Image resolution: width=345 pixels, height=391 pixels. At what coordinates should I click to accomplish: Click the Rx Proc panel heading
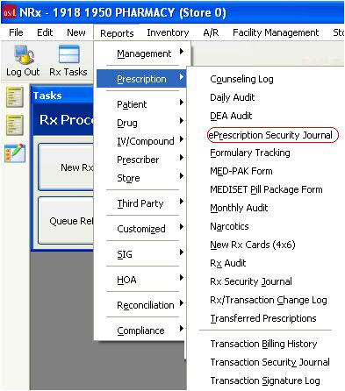63,120
